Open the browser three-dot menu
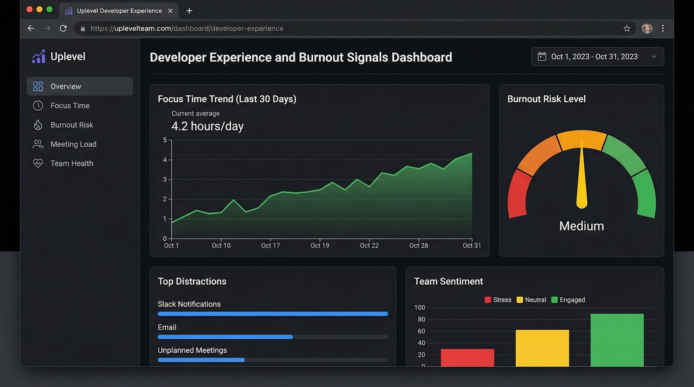This screenshot has width=694, height=387. 663,28
